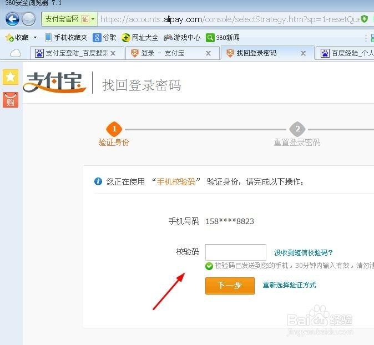Switch to 支付宝登陆_百度搜索 tab

point(77,53)
